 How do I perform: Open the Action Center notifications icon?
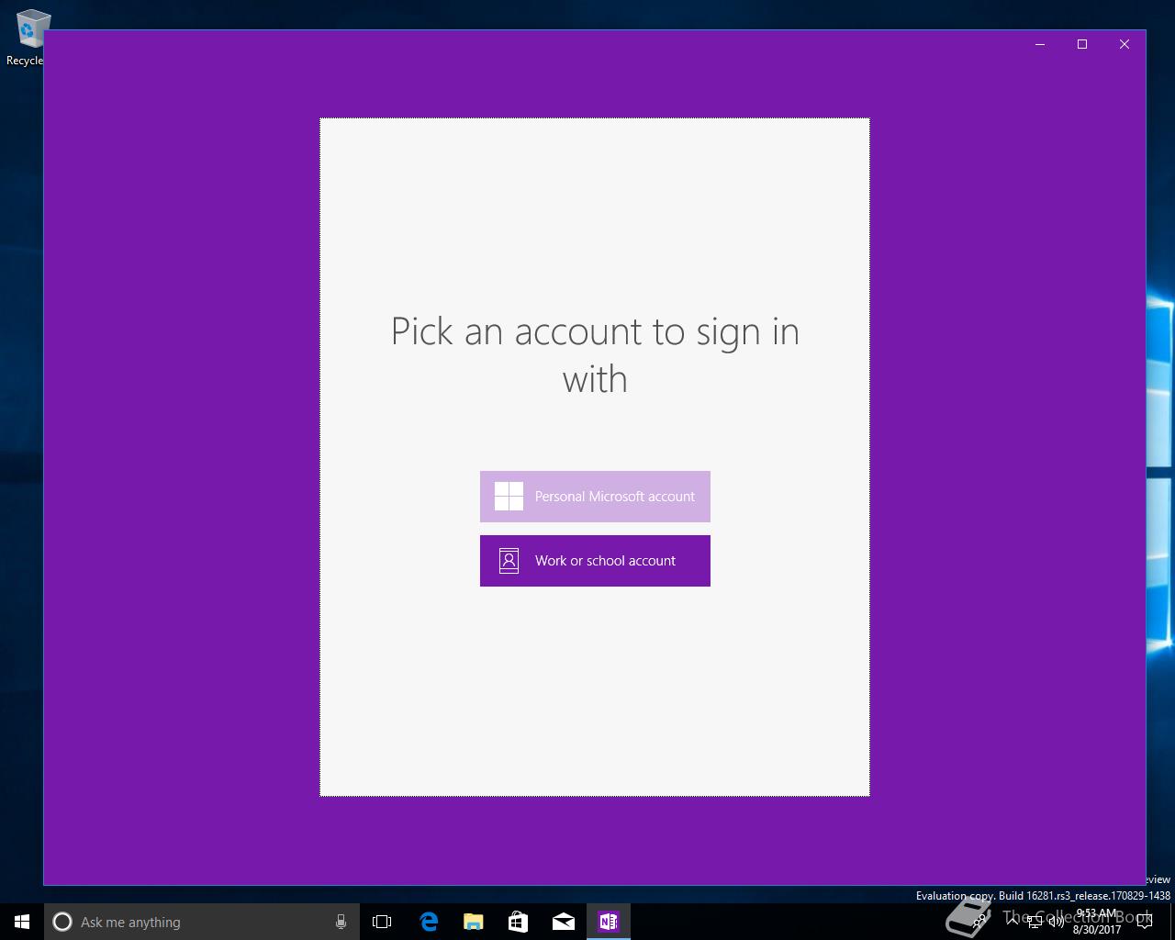coord(1144,922)
